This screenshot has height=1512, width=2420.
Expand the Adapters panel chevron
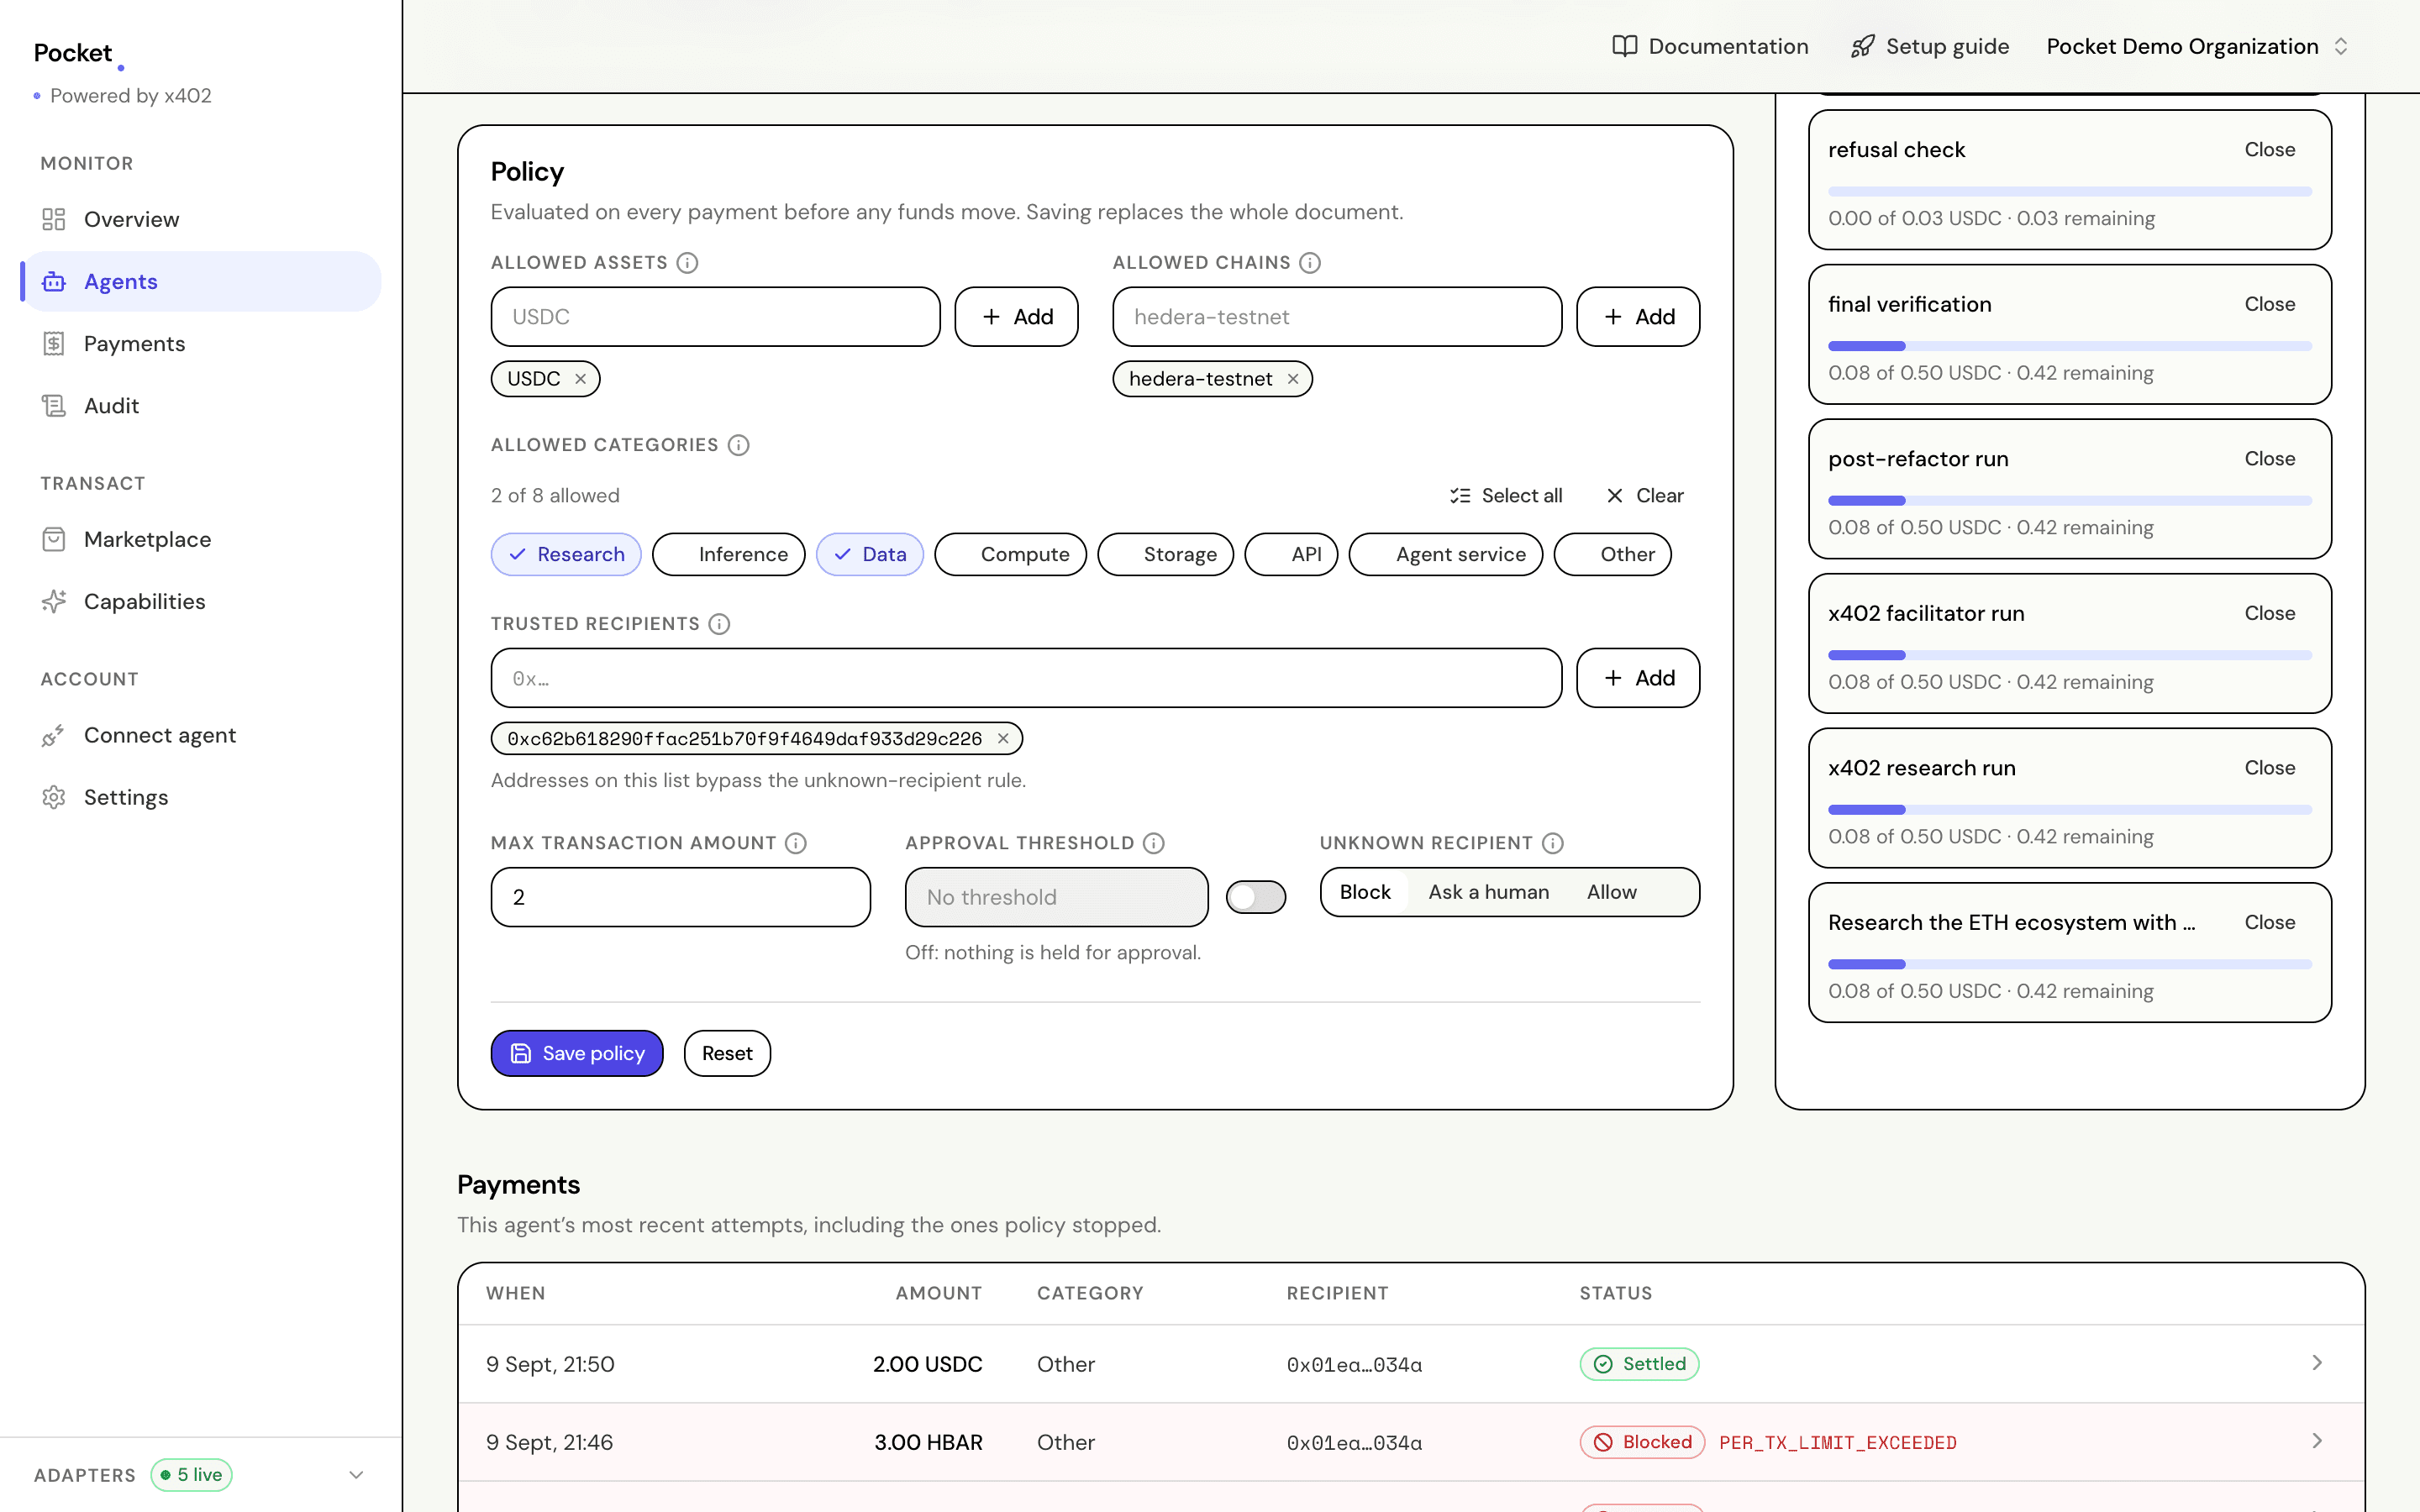(356, 1474)
